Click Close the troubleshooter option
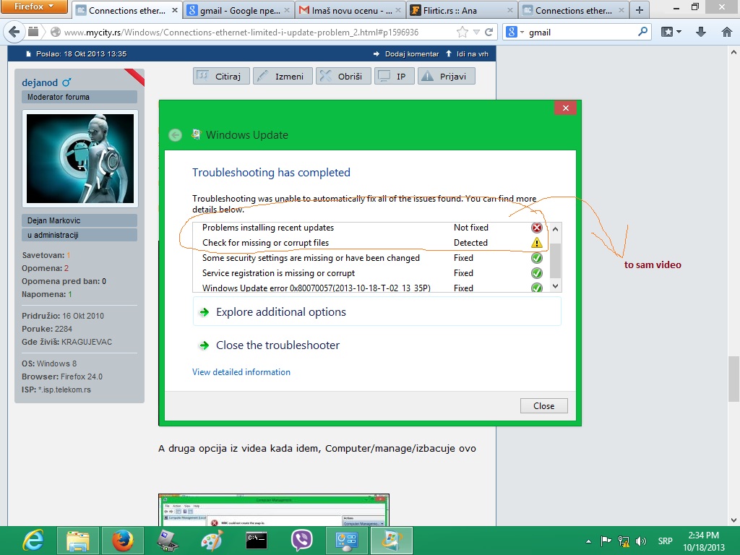This screenshot has width=740, height=555. [x=277, y=345]
